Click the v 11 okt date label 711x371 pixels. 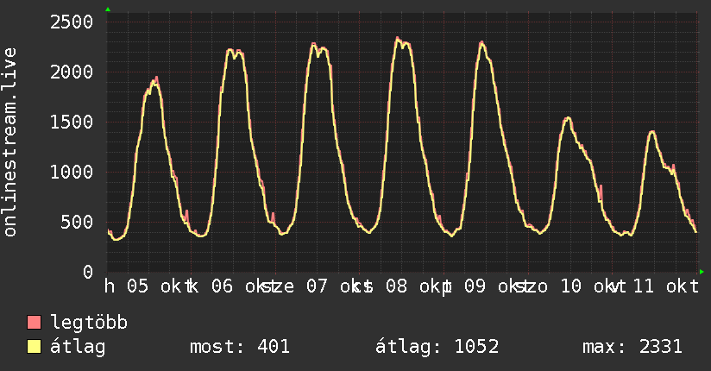coord(654,286)
